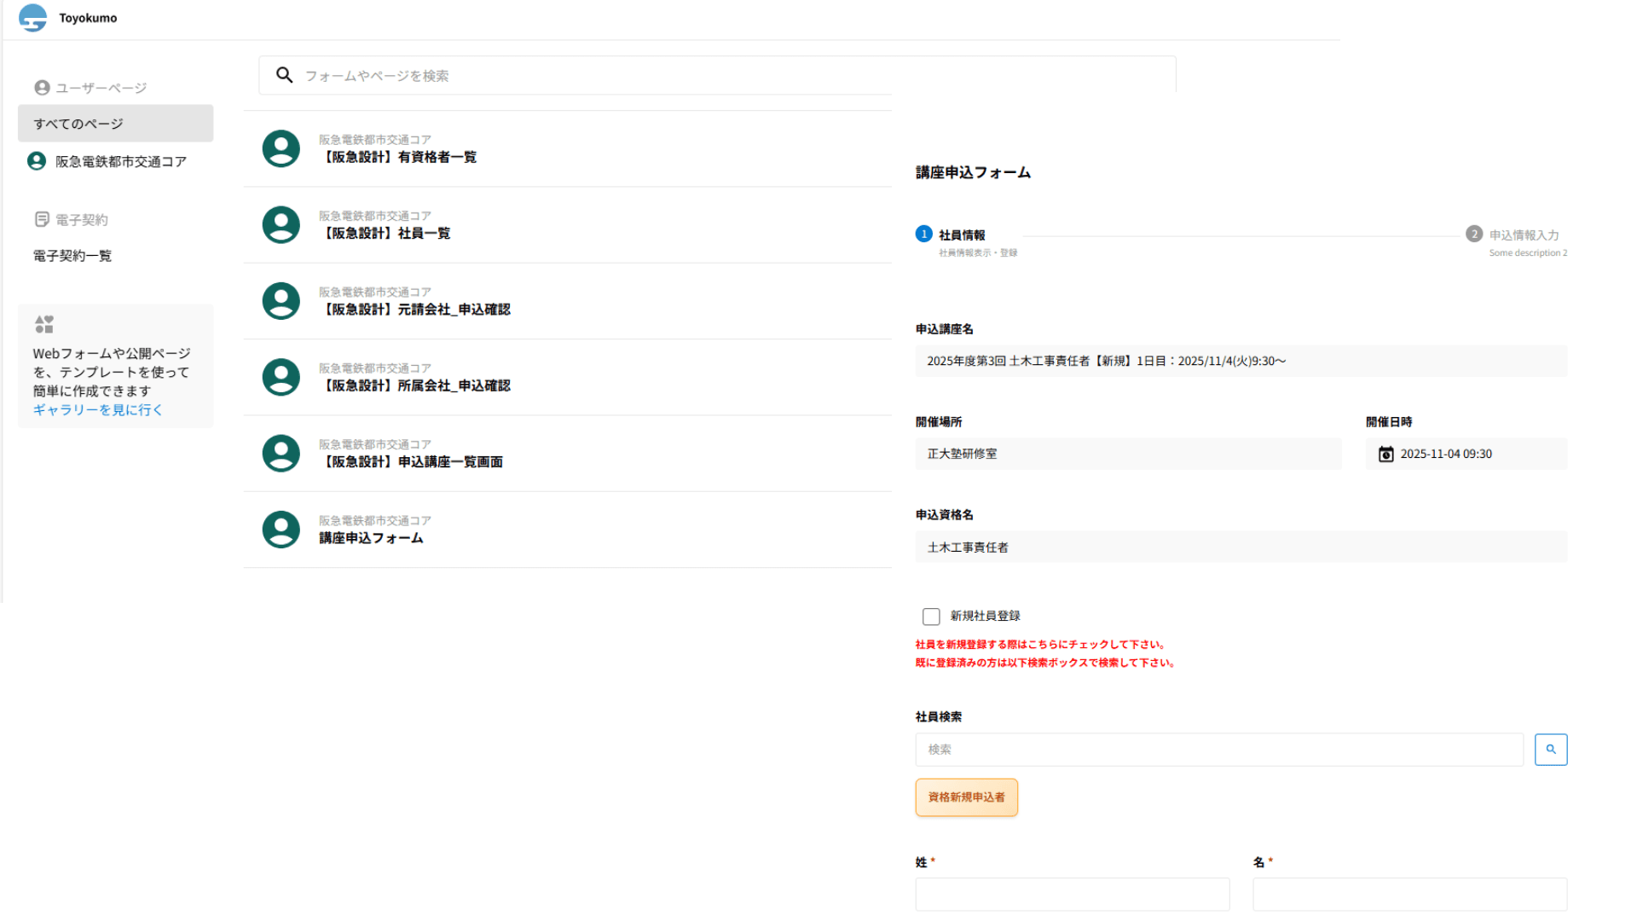Click the 申込情報入力 step label
The height and width of the screenshot is (921, 1637).
tap(1524, 235)
